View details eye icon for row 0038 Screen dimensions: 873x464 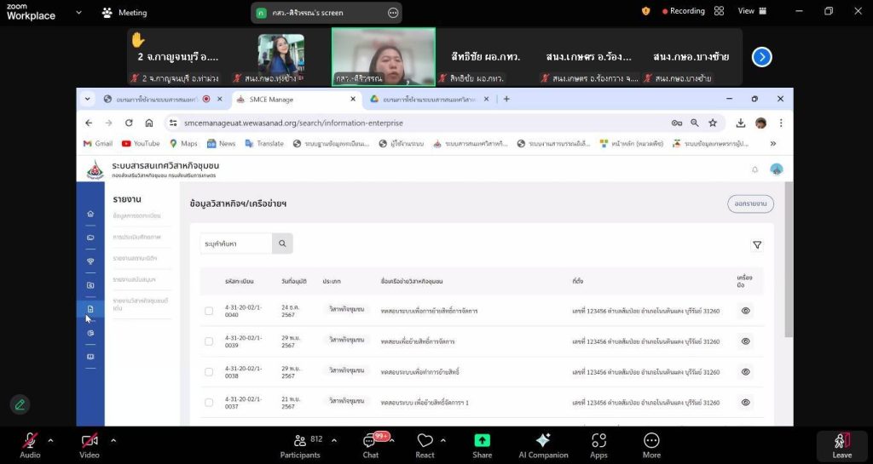click(745, 372)
